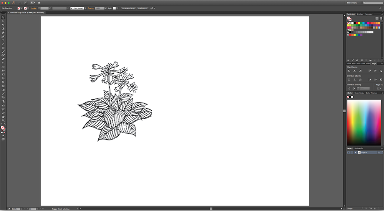
Task: Pick the Zoom magnifier tool
Action: coord(3,120)
